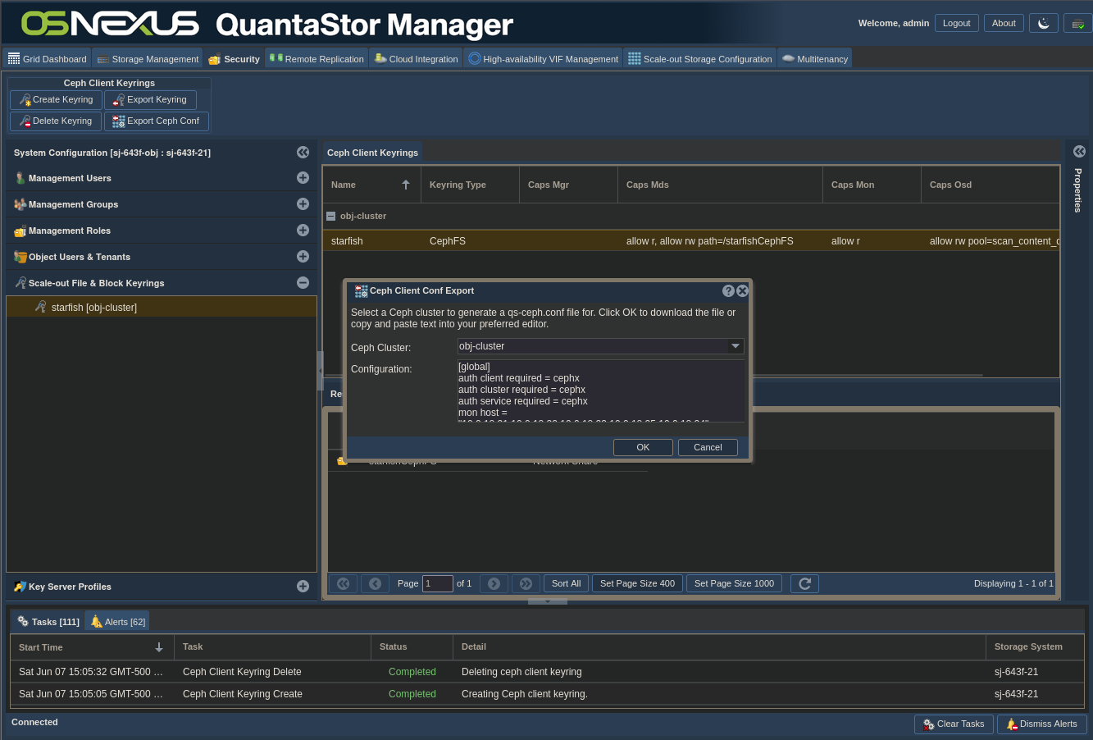Open the Alerts [62] tab
The width and height of the screenshot is (1093, 740).
pos(117,622)
